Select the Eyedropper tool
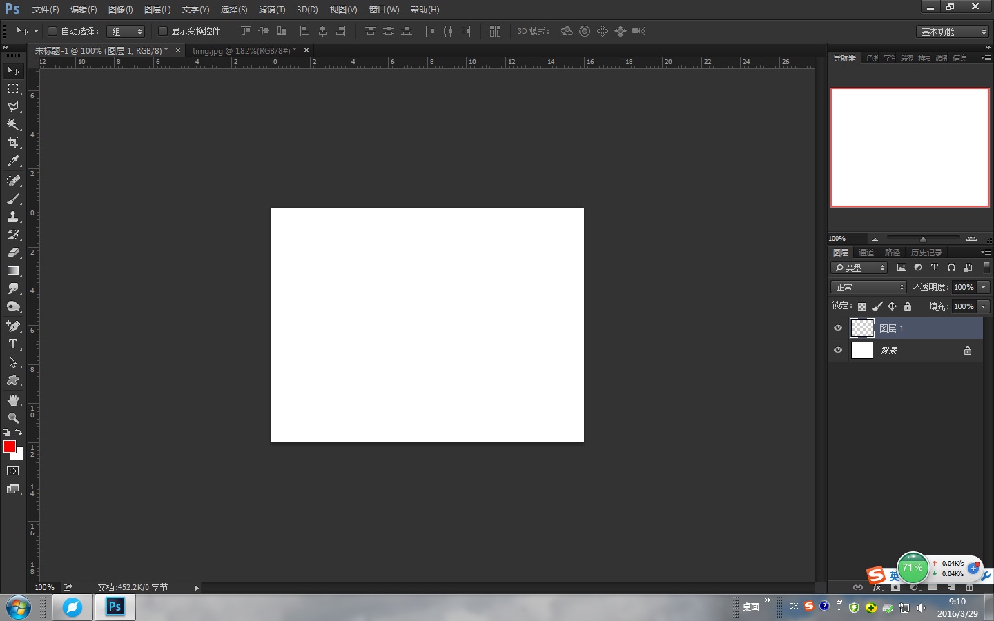The height and width of the screenshot is (621, 994). click(x=12, y=160)
